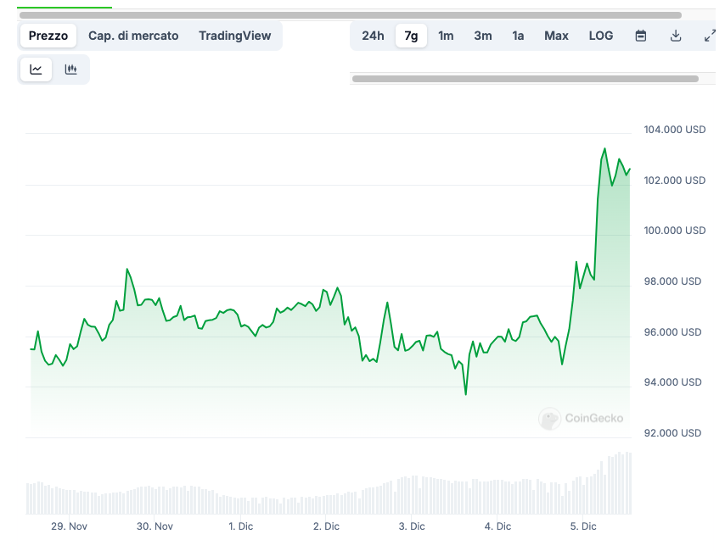The width and height of the screenshot is (725, 551).
Task: Switch to the Prezzo tab
Action: click(x=48, y=36)
